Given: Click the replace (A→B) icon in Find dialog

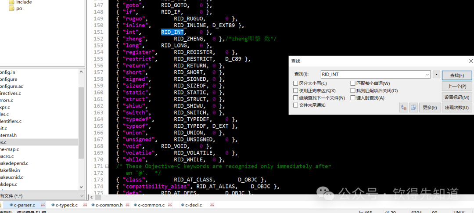Looking at the screenshot, I should coord(404,108).
